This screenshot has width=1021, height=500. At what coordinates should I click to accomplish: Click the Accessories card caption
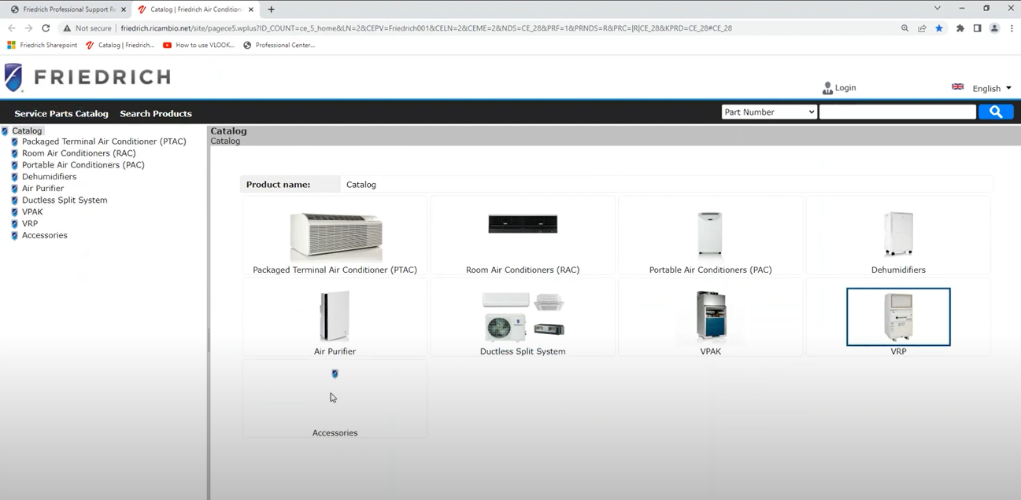[x=335, y=433]
